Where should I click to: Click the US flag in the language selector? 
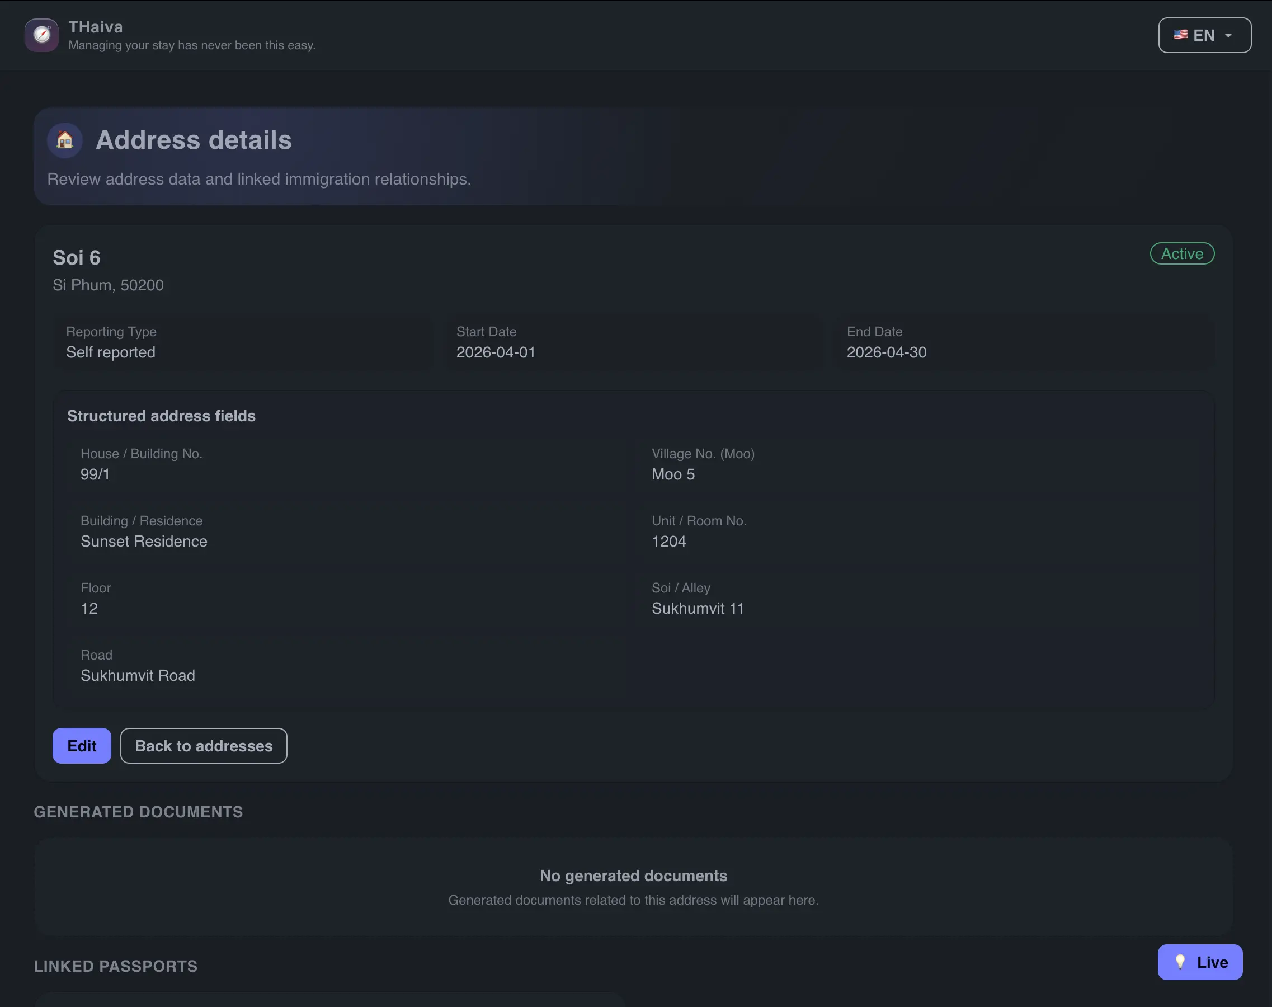coord(1180,35)
